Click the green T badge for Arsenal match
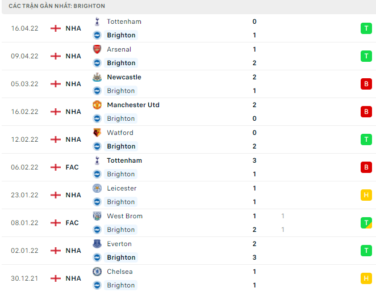The width and height of the screenshot is (376, 292). (366, 56)
